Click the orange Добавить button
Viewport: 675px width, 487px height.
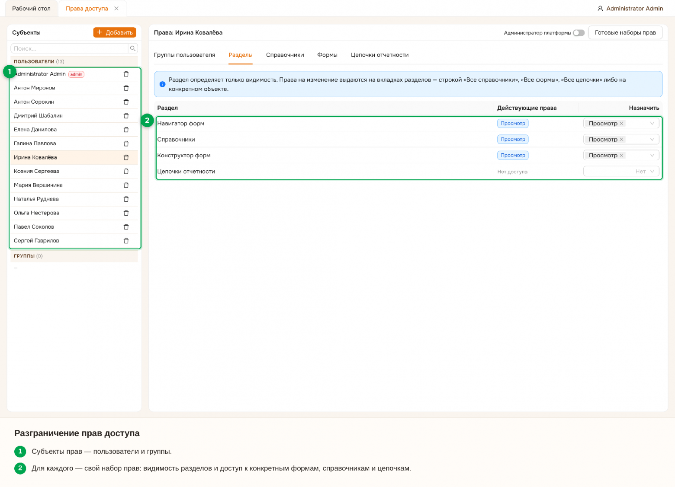(115, 32)
